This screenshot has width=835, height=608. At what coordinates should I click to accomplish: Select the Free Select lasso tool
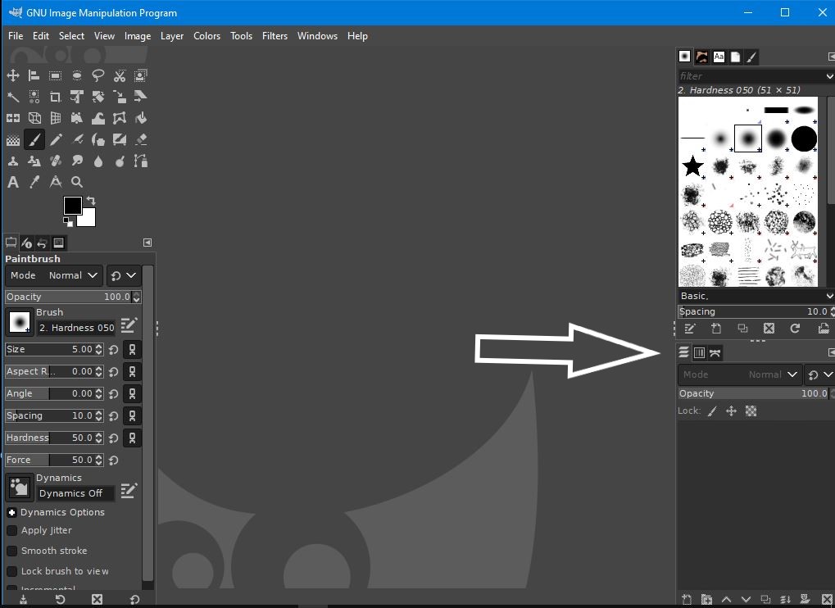(x=98, y=75)
